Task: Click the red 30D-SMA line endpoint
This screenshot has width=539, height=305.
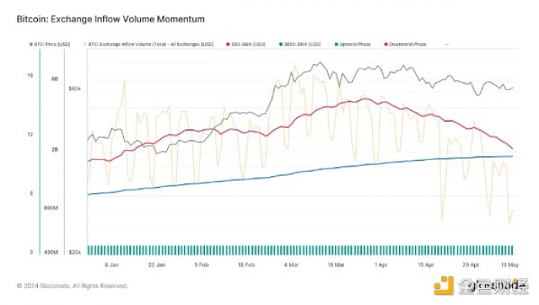Action: point(512,149)
